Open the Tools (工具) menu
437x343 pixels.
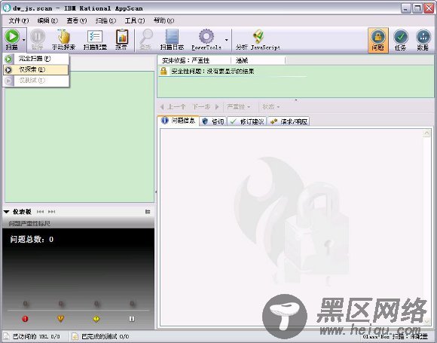(135, 20)
